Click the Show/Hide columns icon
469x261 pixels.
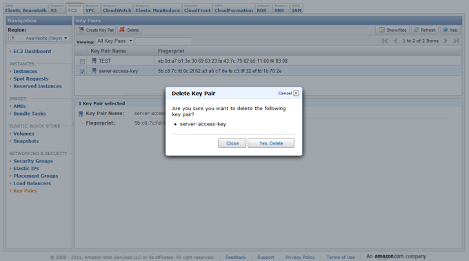pyautogui.click(x=381, y=30)
